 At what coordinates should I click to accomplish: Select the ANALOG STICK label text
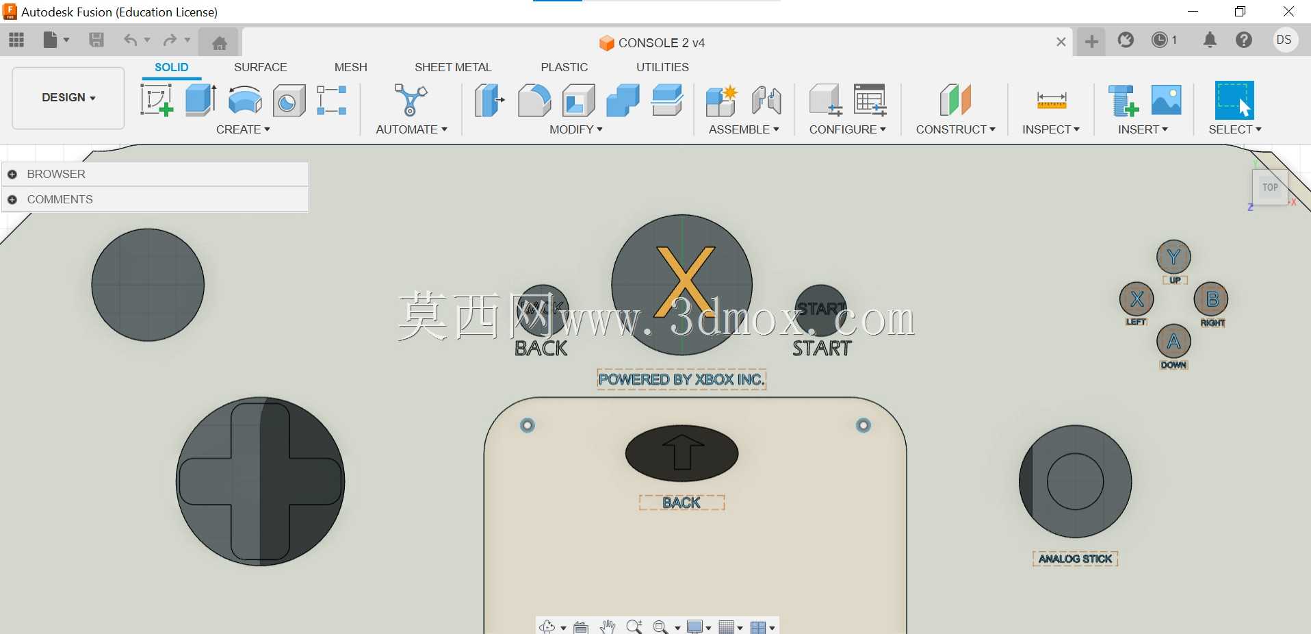1075,559
